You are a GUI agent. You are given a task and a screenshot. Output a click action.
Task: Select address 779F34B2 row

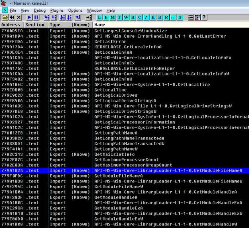click(124, 79)
